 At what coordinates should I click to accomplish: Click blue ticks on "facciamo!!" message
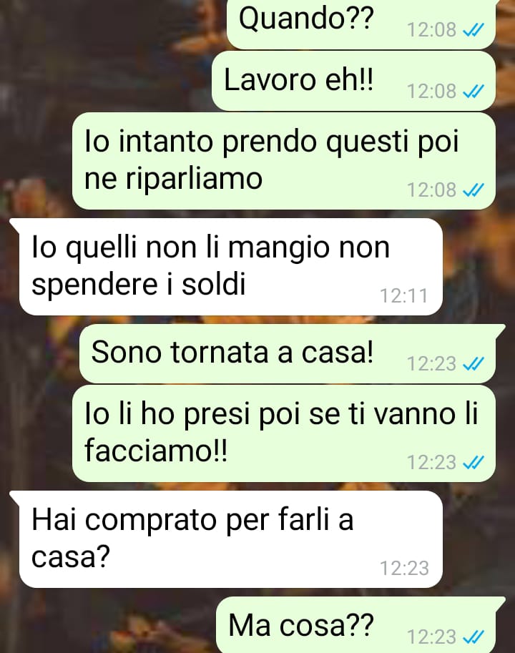point(474,463)
